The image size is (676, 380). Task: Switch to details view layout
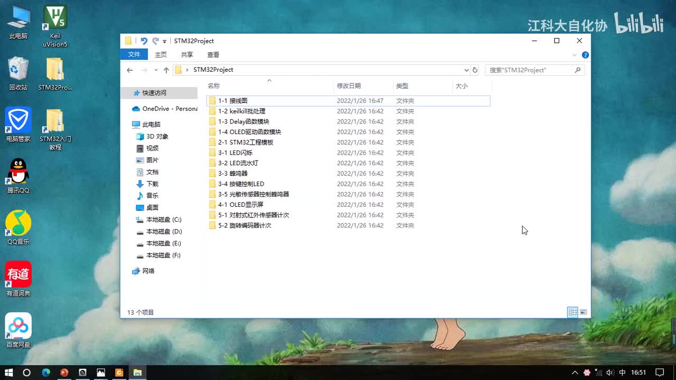tap(572, 312)
